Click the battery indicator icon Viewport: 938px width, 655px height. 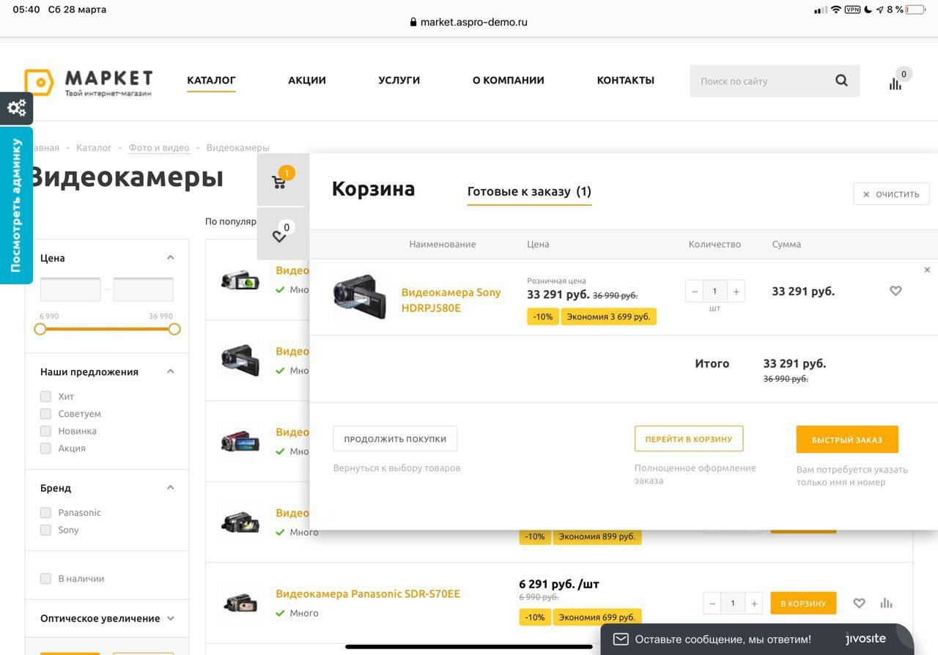(x=916, y=10)
